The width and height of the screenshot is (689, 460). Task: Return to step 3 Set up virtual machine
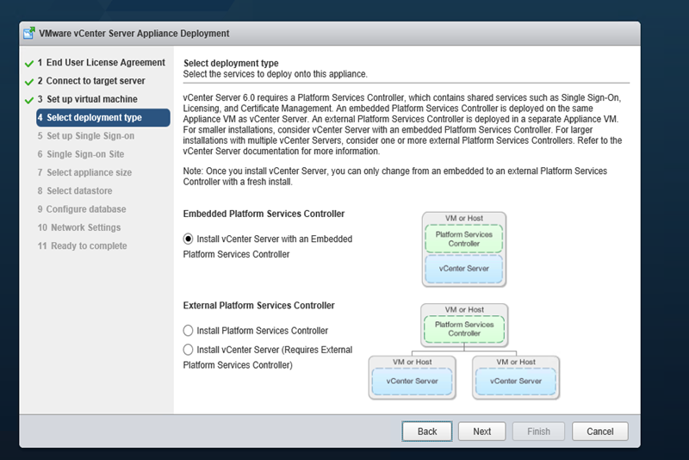87,99
